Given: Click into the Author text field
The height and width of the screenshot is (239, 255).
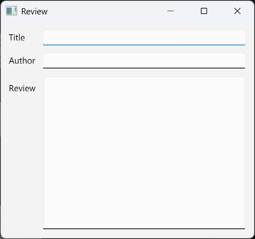Looking at the screenshot, I should 144,60.
